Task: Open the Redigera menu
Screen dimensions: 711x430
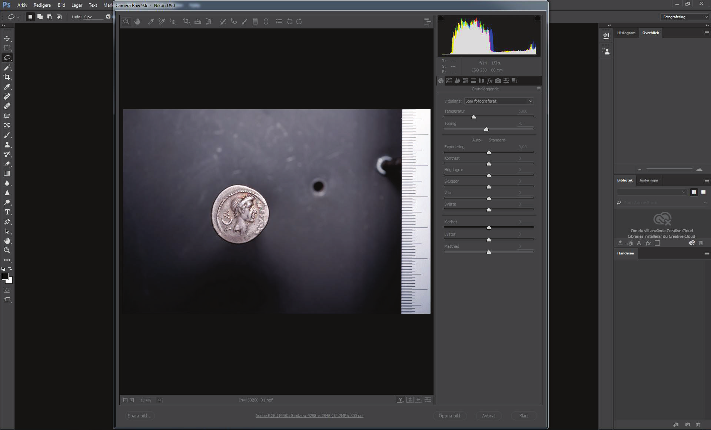Action: tap(42, 5)
